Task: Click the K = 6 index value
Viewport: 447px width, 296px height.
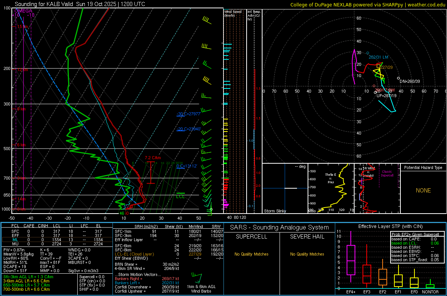Action: (x=45, y=250)
